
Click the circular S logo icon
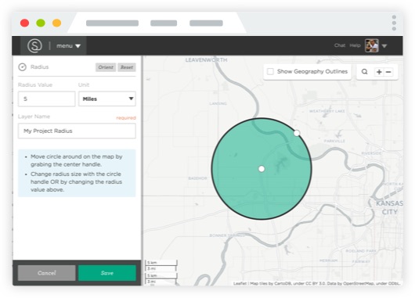click(34, 45)
